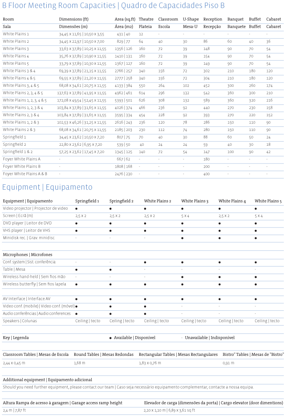
Task: Select the reception value "400" for Foyer A & B
Action: tap(206, 174)
